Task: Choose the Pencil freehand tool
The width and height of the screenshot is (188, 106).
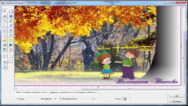Action: pyautogui.click(x=11, y=21)
